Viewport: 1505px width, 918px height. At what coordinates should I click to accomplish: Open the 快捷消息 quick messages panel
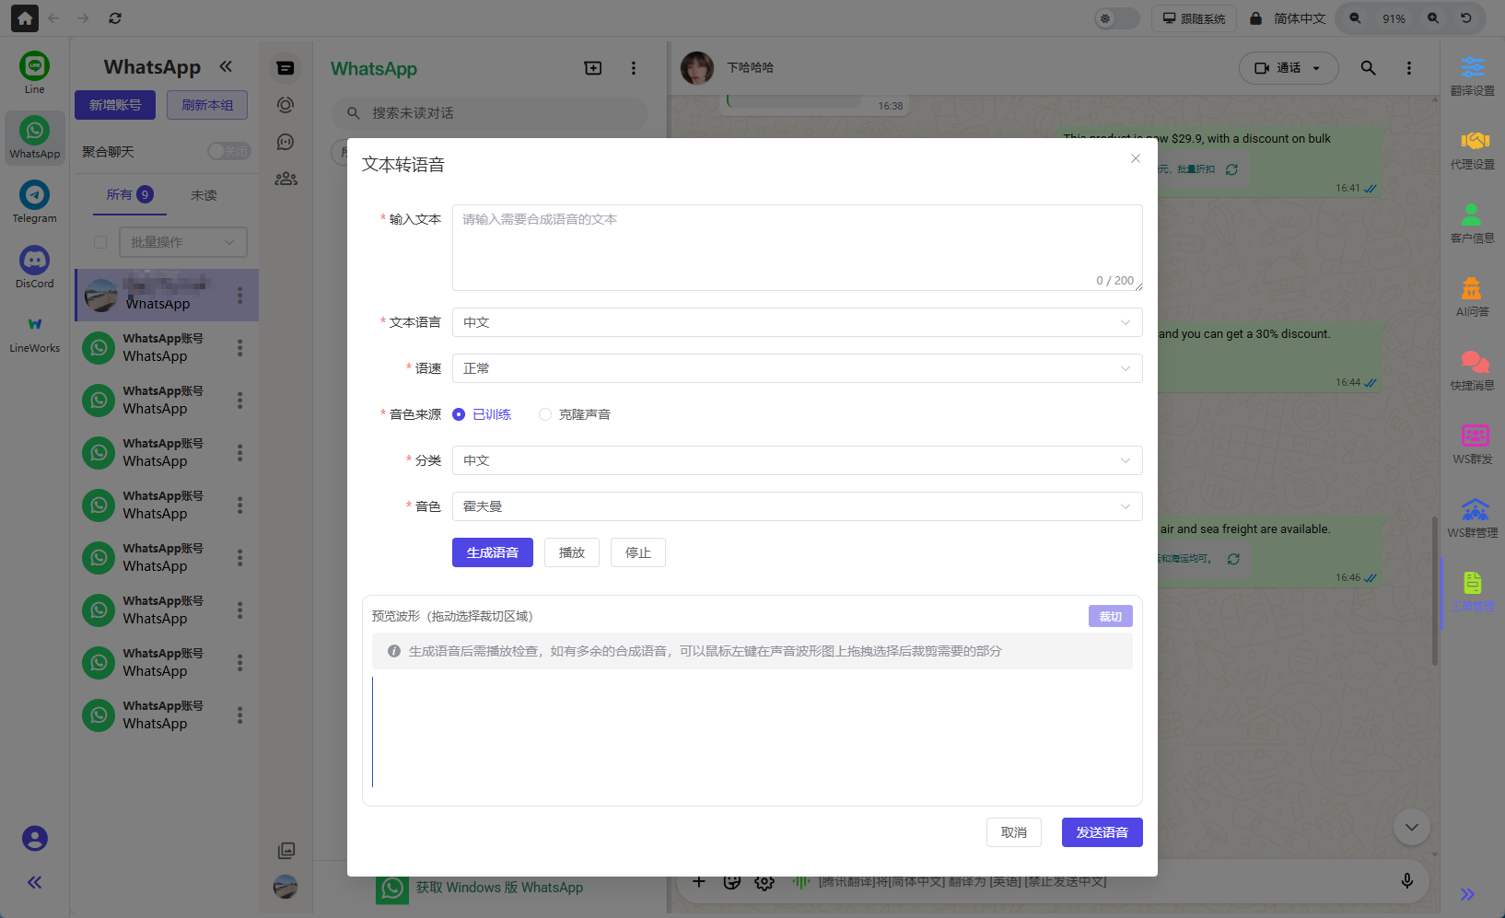coord(1471,370)
